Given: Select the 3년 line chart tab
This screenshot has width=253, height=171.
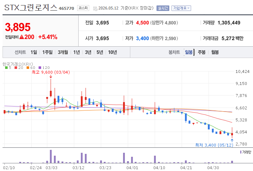Looking at the screenshot, I should click(88, 52).
